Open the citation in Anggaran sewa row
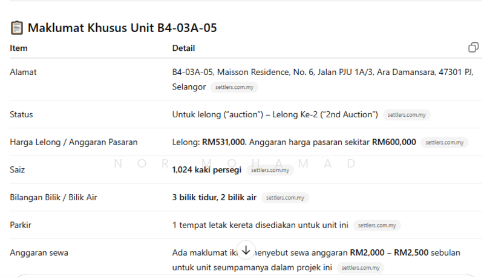This screenshot has height=277, width=484. (360, 267)
